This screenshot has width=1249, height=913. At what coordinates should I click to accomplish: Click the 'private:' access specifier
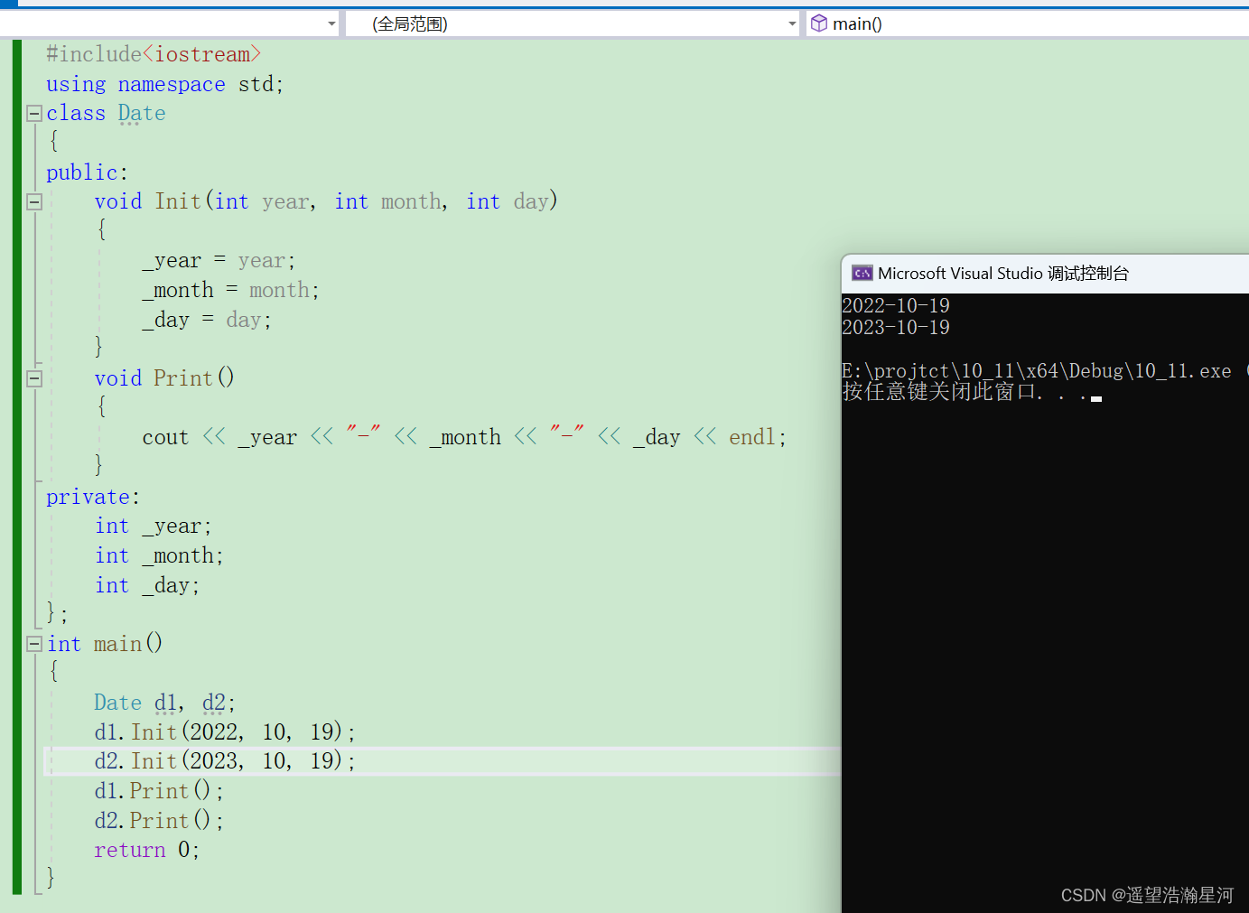pyautogui.click(x=93, y=497)
